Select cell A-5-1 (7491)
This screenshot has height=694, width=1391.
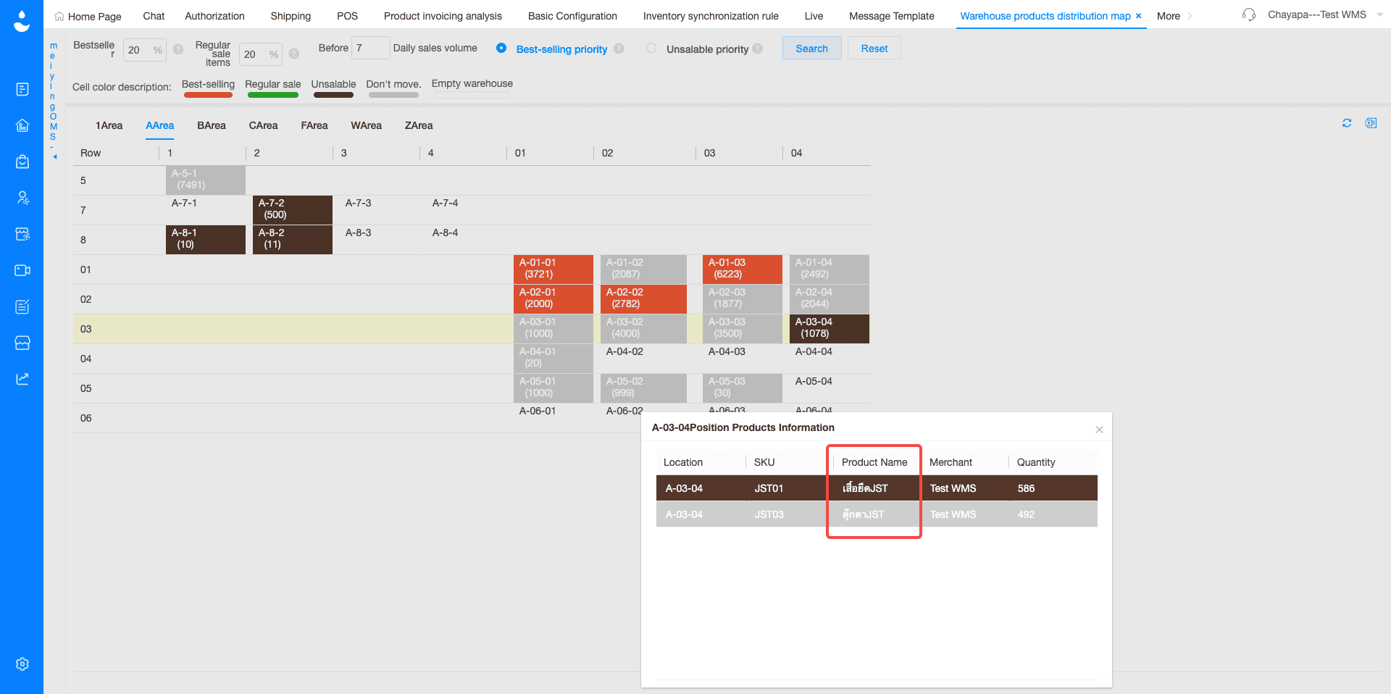pos(206,180)
